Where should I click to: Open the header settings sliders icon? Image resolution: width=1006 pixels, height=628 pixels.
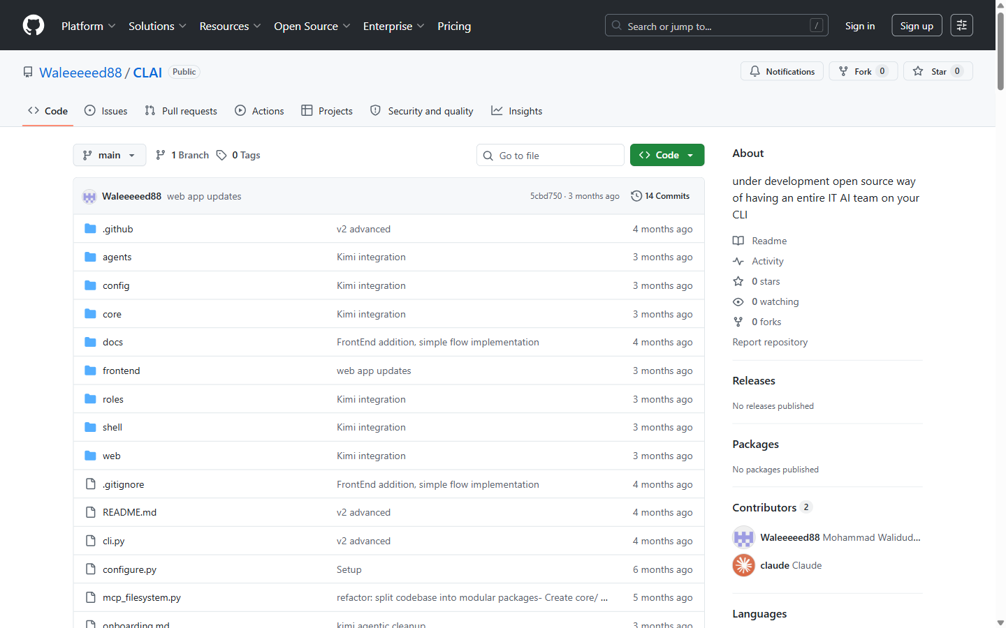click(x=962, y=26)
